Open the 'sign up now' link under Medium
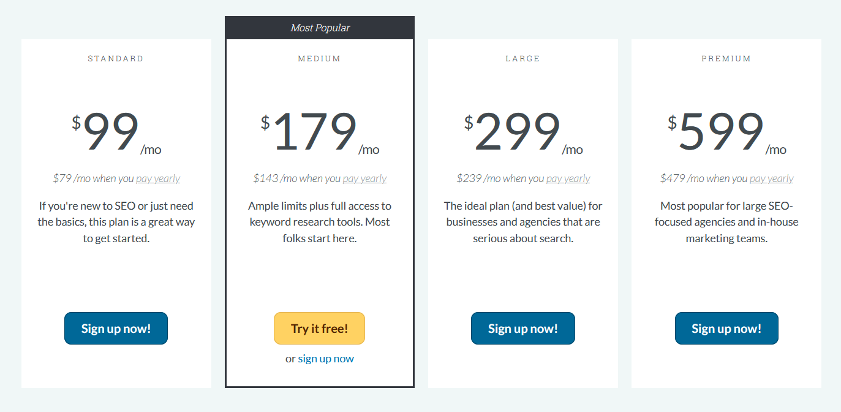 pos(326,359)
